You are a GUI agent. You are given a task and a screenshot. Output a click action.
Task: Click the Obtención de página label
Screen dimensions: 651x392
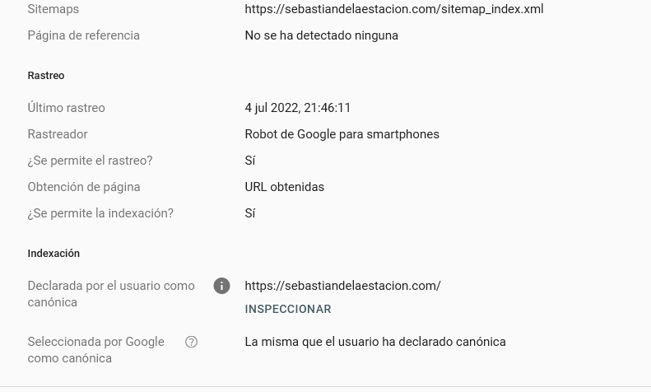(84, 187)
